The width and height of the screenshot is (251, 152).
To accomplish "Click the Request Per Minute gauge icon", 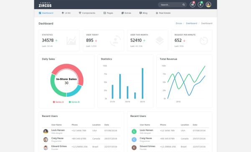I will (x=204, y=41).
